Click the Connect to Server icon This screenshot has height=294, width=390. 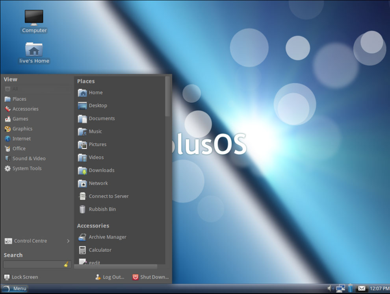point(82,196)
